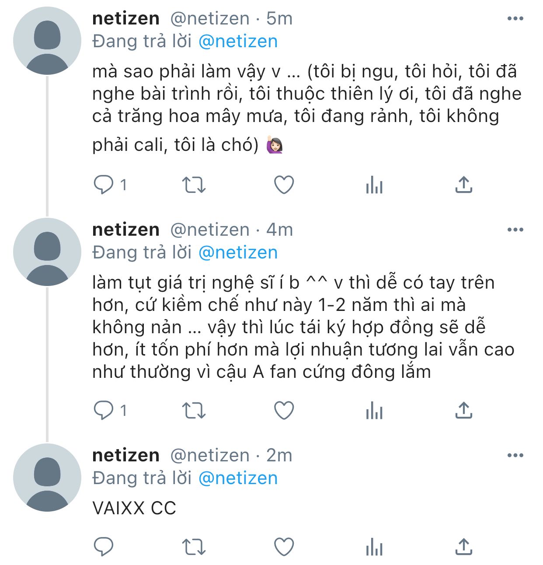Screen dimensions: 543x565
Task: Share the tweet posted 5m ago
Action: pyautogui.click(x=464, y=185)
